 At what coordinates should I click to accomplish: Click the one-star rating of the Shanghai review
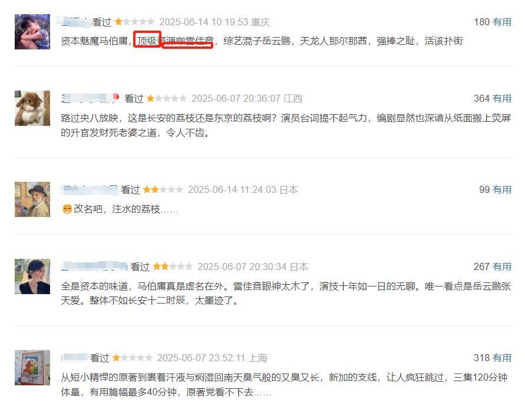tap(132, 358)
